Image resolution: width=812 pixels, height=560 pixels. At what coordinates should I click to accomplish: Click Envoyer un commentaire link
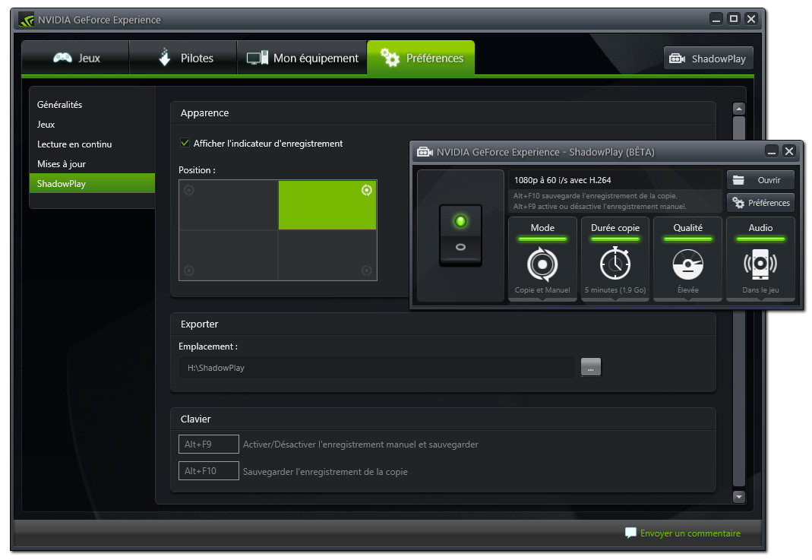[x=690, y=533]
